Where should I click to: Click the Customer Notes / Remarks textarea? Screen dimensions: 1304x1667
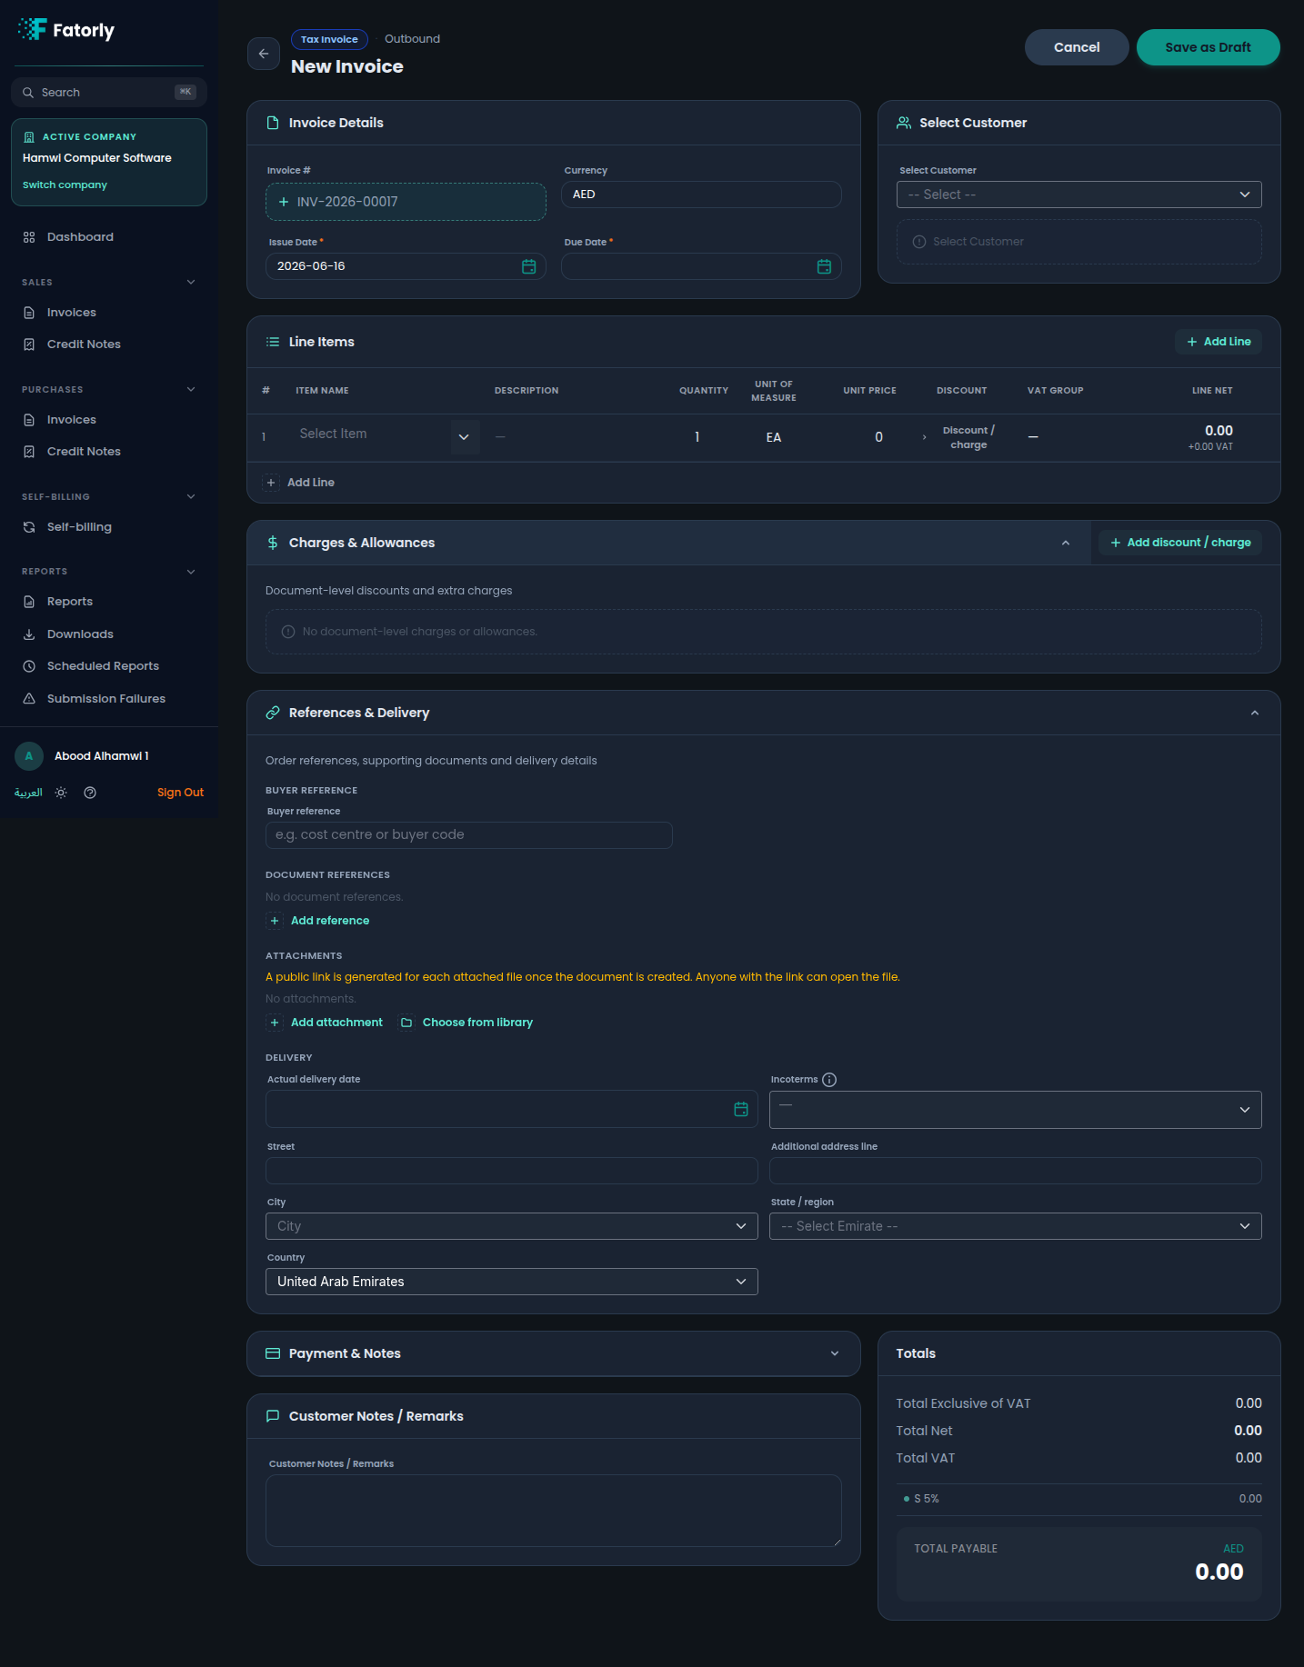coord(554,1511)
